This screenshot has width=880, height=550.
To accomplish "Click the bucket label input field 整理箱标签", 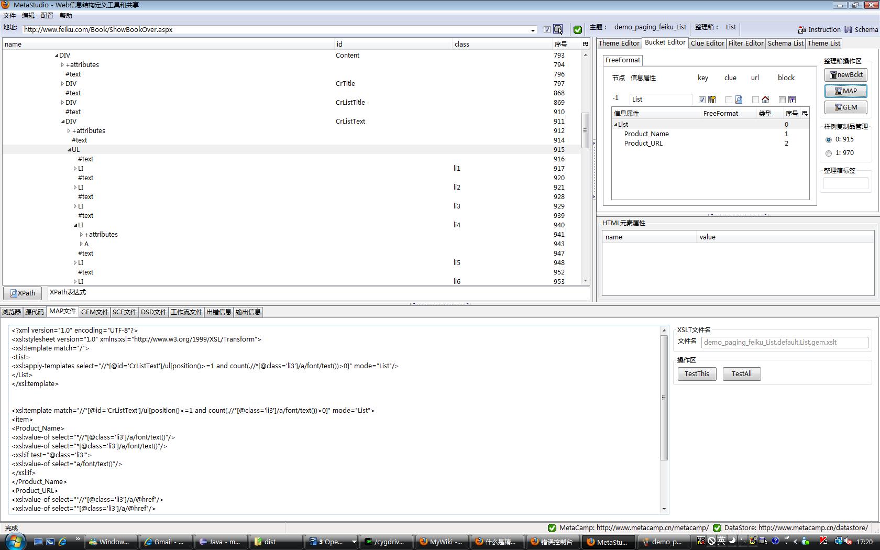I will tap(846, 183).
